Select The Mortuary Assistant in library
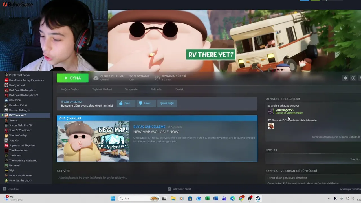 click(x=23, y=161)
